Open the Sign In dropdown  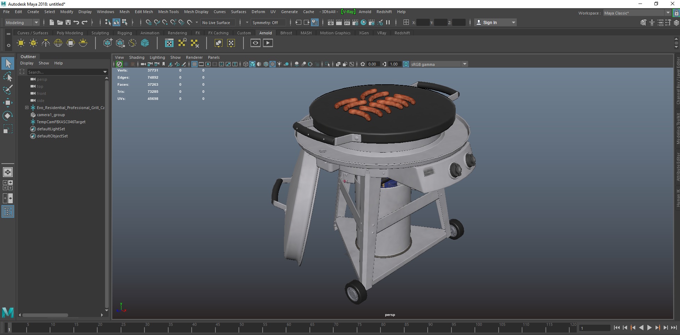tap(495, 22)
